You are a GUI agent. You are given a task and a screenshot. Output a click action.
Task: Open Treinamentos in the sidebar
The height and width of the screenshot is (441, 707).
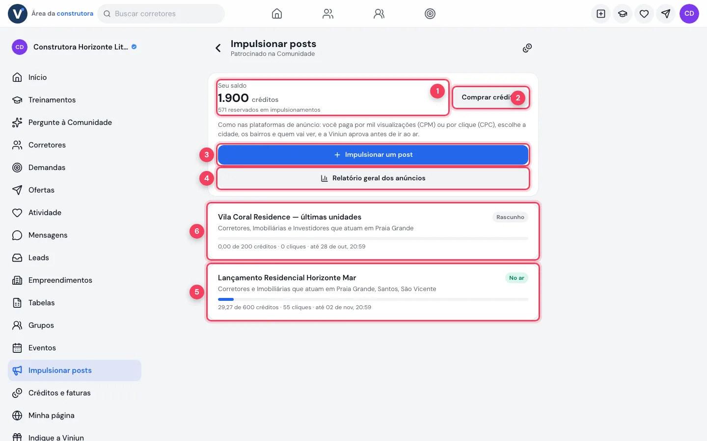(75, 100)
